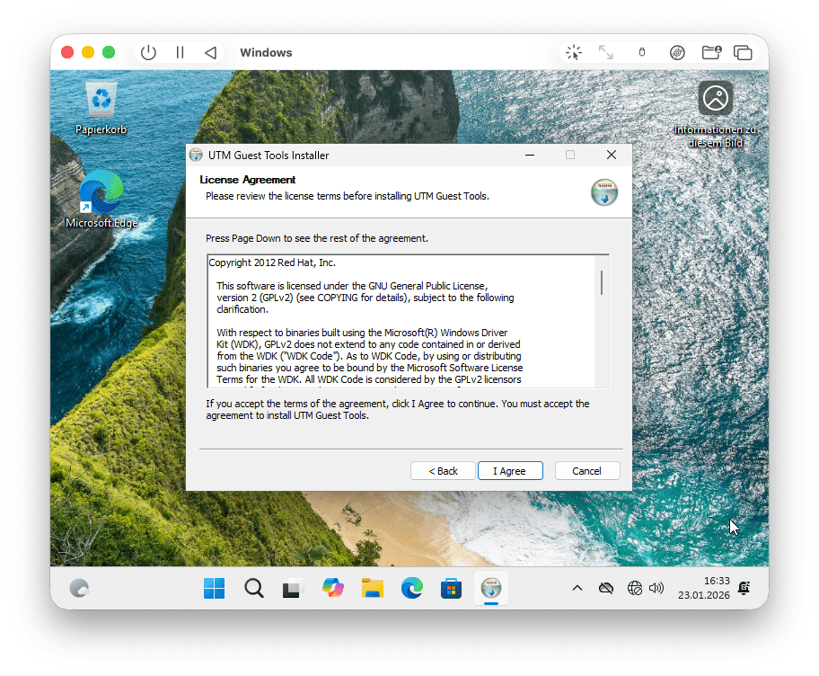Cancel the UTM Guest Tools installation
Screen dimensions: 819x676
[586, 471]
